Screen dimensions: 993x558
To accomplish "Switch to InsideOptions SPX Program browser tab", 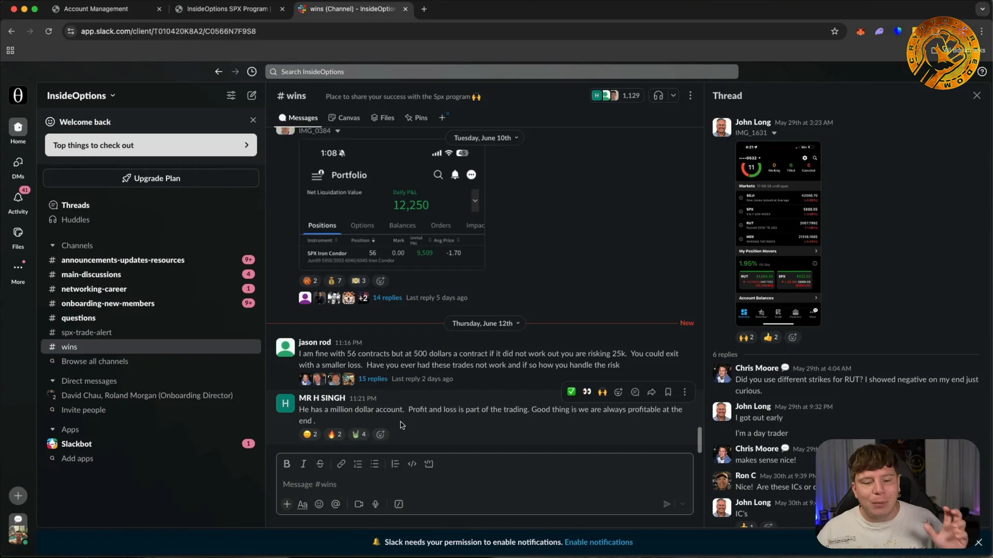I will [228, 9].
